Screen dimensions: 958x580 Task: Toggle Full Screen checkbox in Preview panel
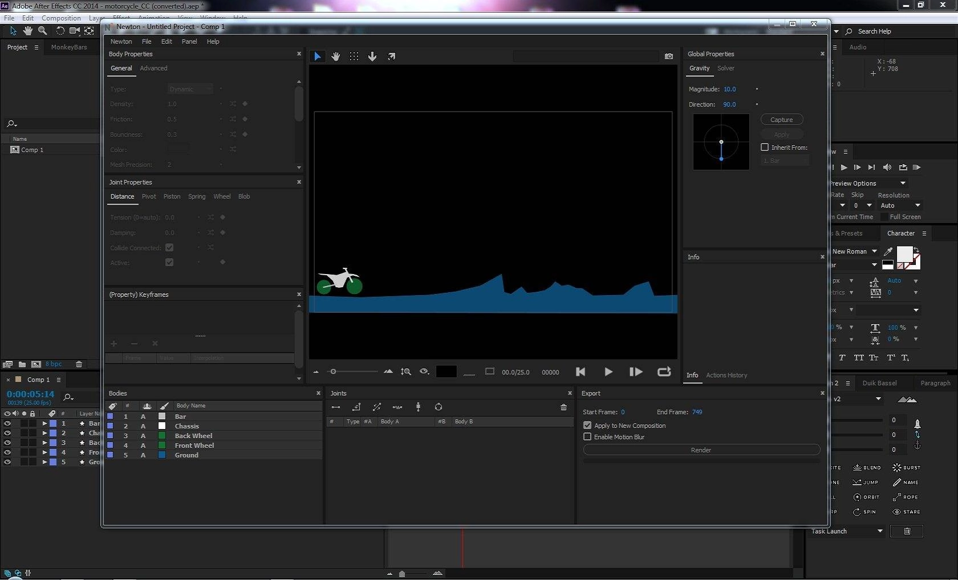pos(884,217)
